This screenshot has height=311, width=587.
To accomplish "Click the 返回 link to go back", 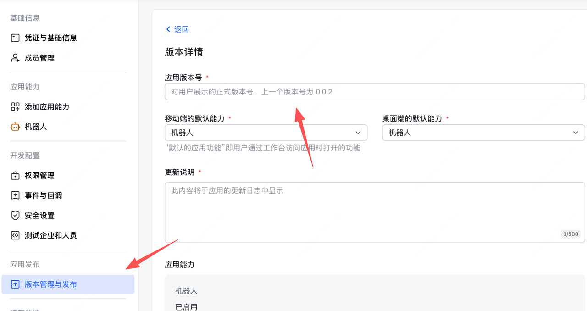I will (x=181, y=29).
